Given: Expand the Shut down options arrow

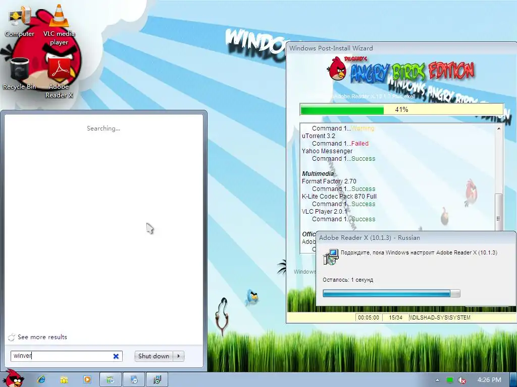Looking at the screenshot, I should click(178, 356).
